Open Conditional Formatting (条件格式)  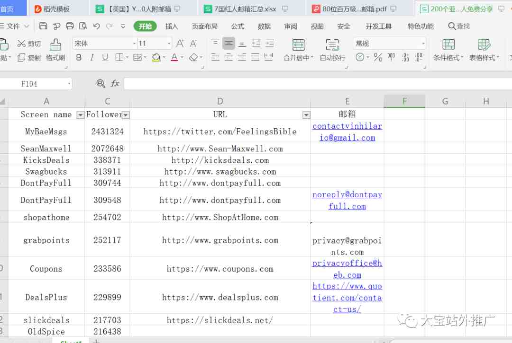[x=448, y=50]
